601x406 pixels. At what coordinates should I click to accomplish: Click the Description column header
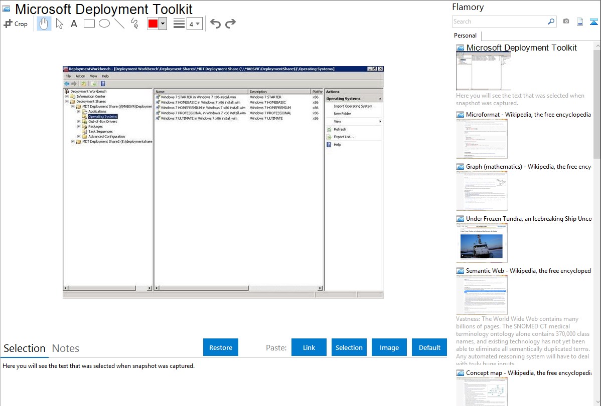[280, 92]
